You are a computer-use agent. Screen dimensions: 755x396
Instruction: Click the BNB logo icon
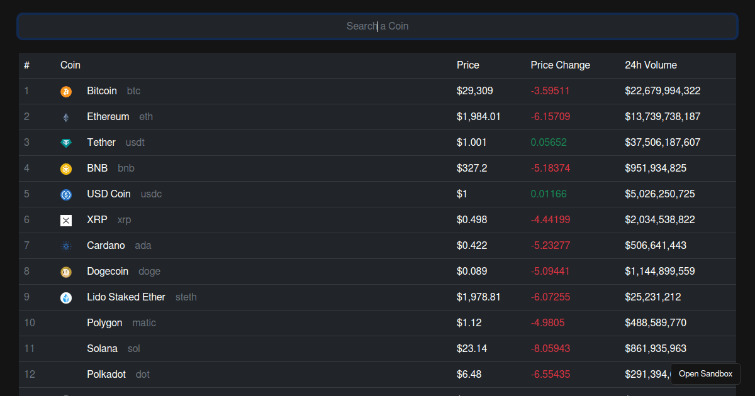coord(66,169)
